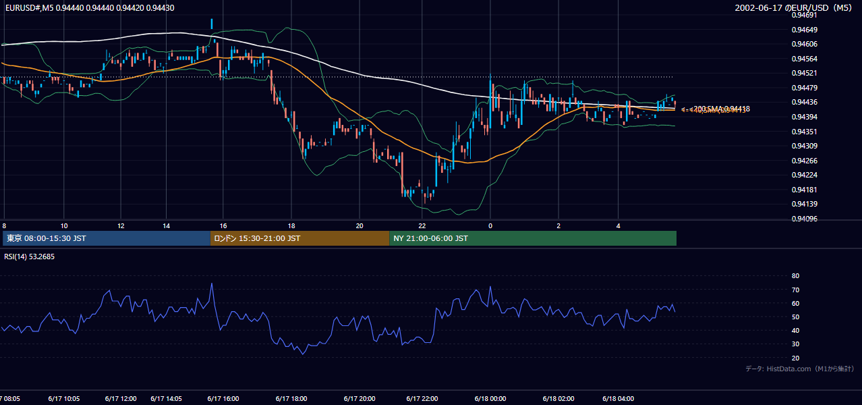Viewport: 862px width, 405px height.
Task: Click the 6/17 10:05 bottom date label
Action: click(x=64, y=399)
